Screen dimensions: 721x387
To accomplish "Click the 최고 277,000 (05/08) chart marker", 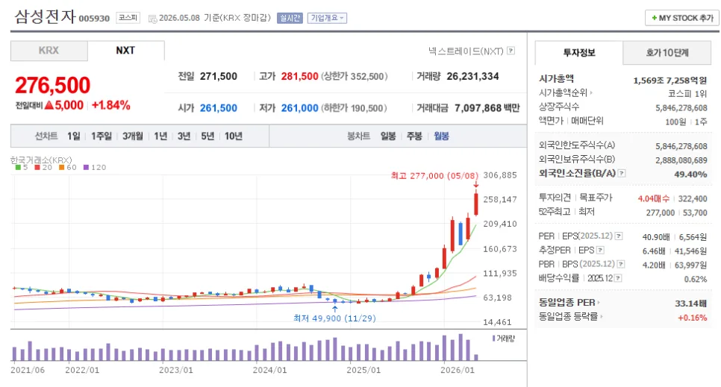I will [434, 175].
